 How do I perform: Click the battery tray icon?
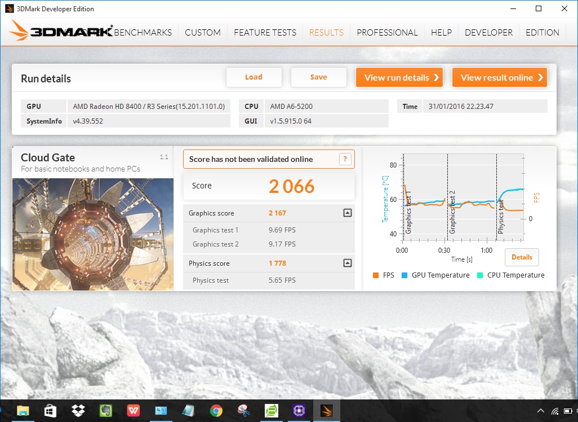568,411
